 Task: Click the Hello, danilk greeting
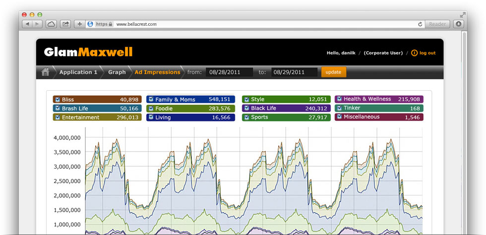[341, 53]
